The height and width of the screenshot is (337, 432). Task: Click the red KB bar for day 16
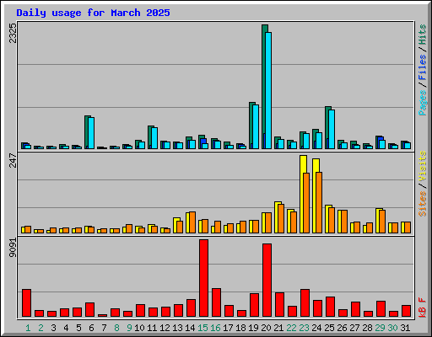(x=217, y=302)
